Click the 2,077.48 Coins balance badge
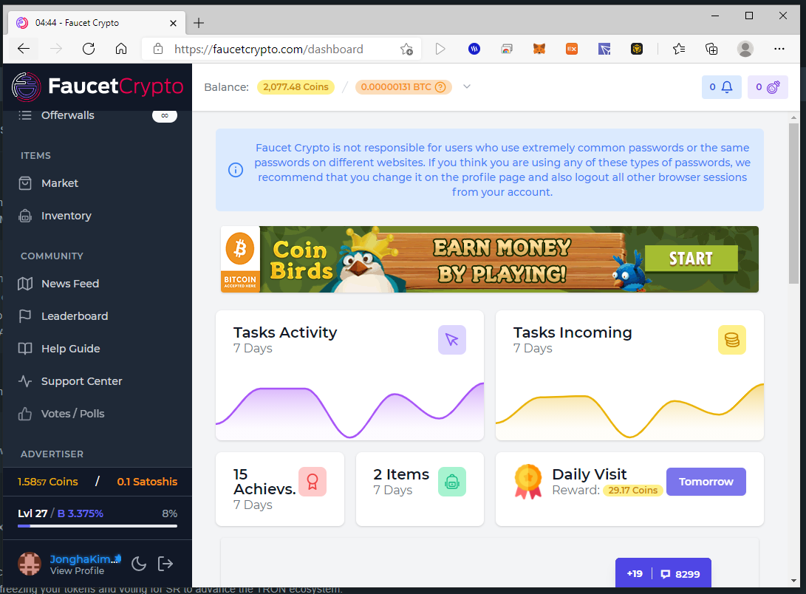Image resolution: width=806 pixels, height=594 pixels. point(296,87)
